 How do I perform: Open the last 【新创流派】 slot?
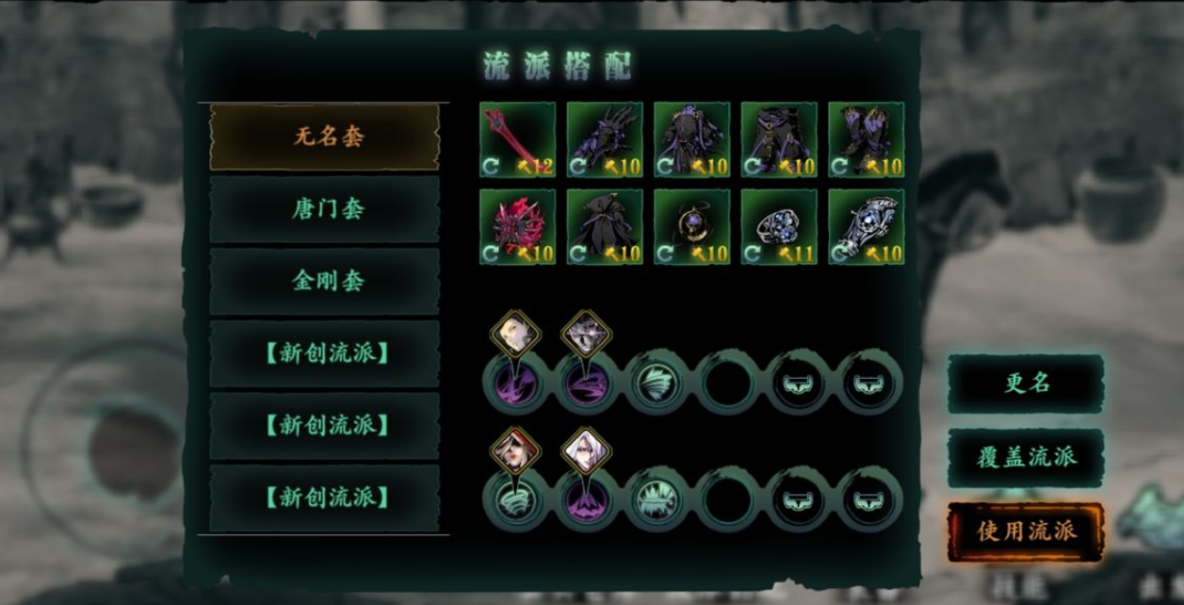coord(325,498)
